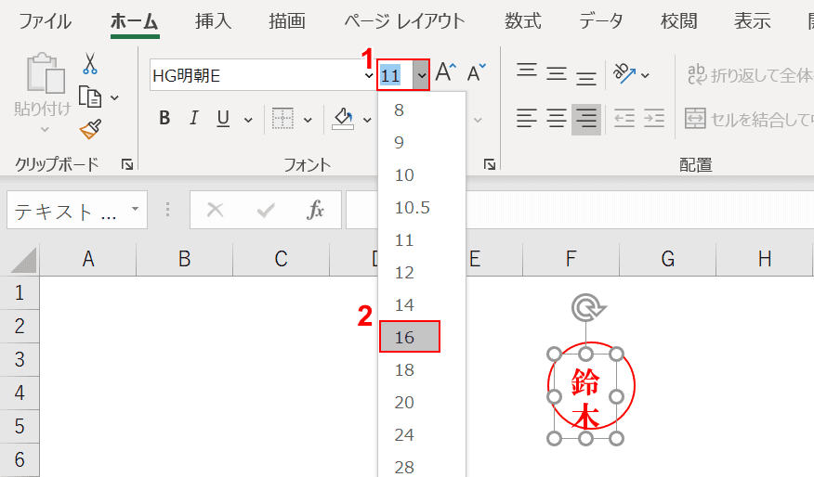Screen dimensions: 814x477
Task: Switch to the 数式 tab
Action: coord(523,21)
